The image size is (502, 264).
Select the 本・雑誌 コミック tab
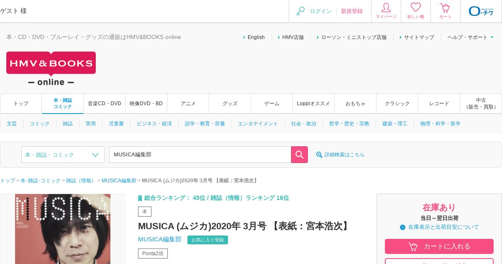(x=63, y=104)
